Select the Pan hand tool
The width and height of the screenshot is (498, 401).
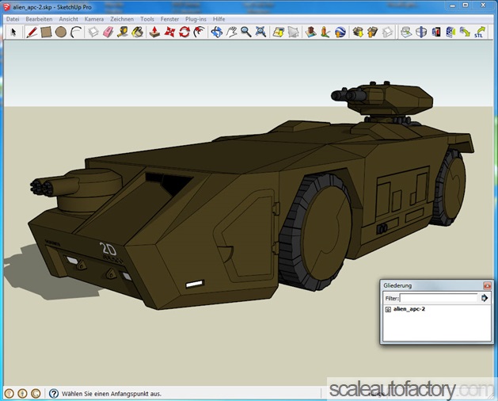[231, 32]
